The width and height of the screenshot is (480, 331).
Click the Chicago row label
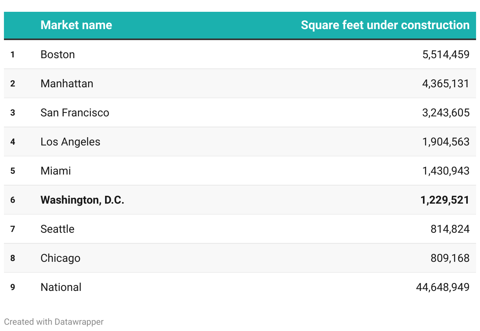click(x=60, y=258)
